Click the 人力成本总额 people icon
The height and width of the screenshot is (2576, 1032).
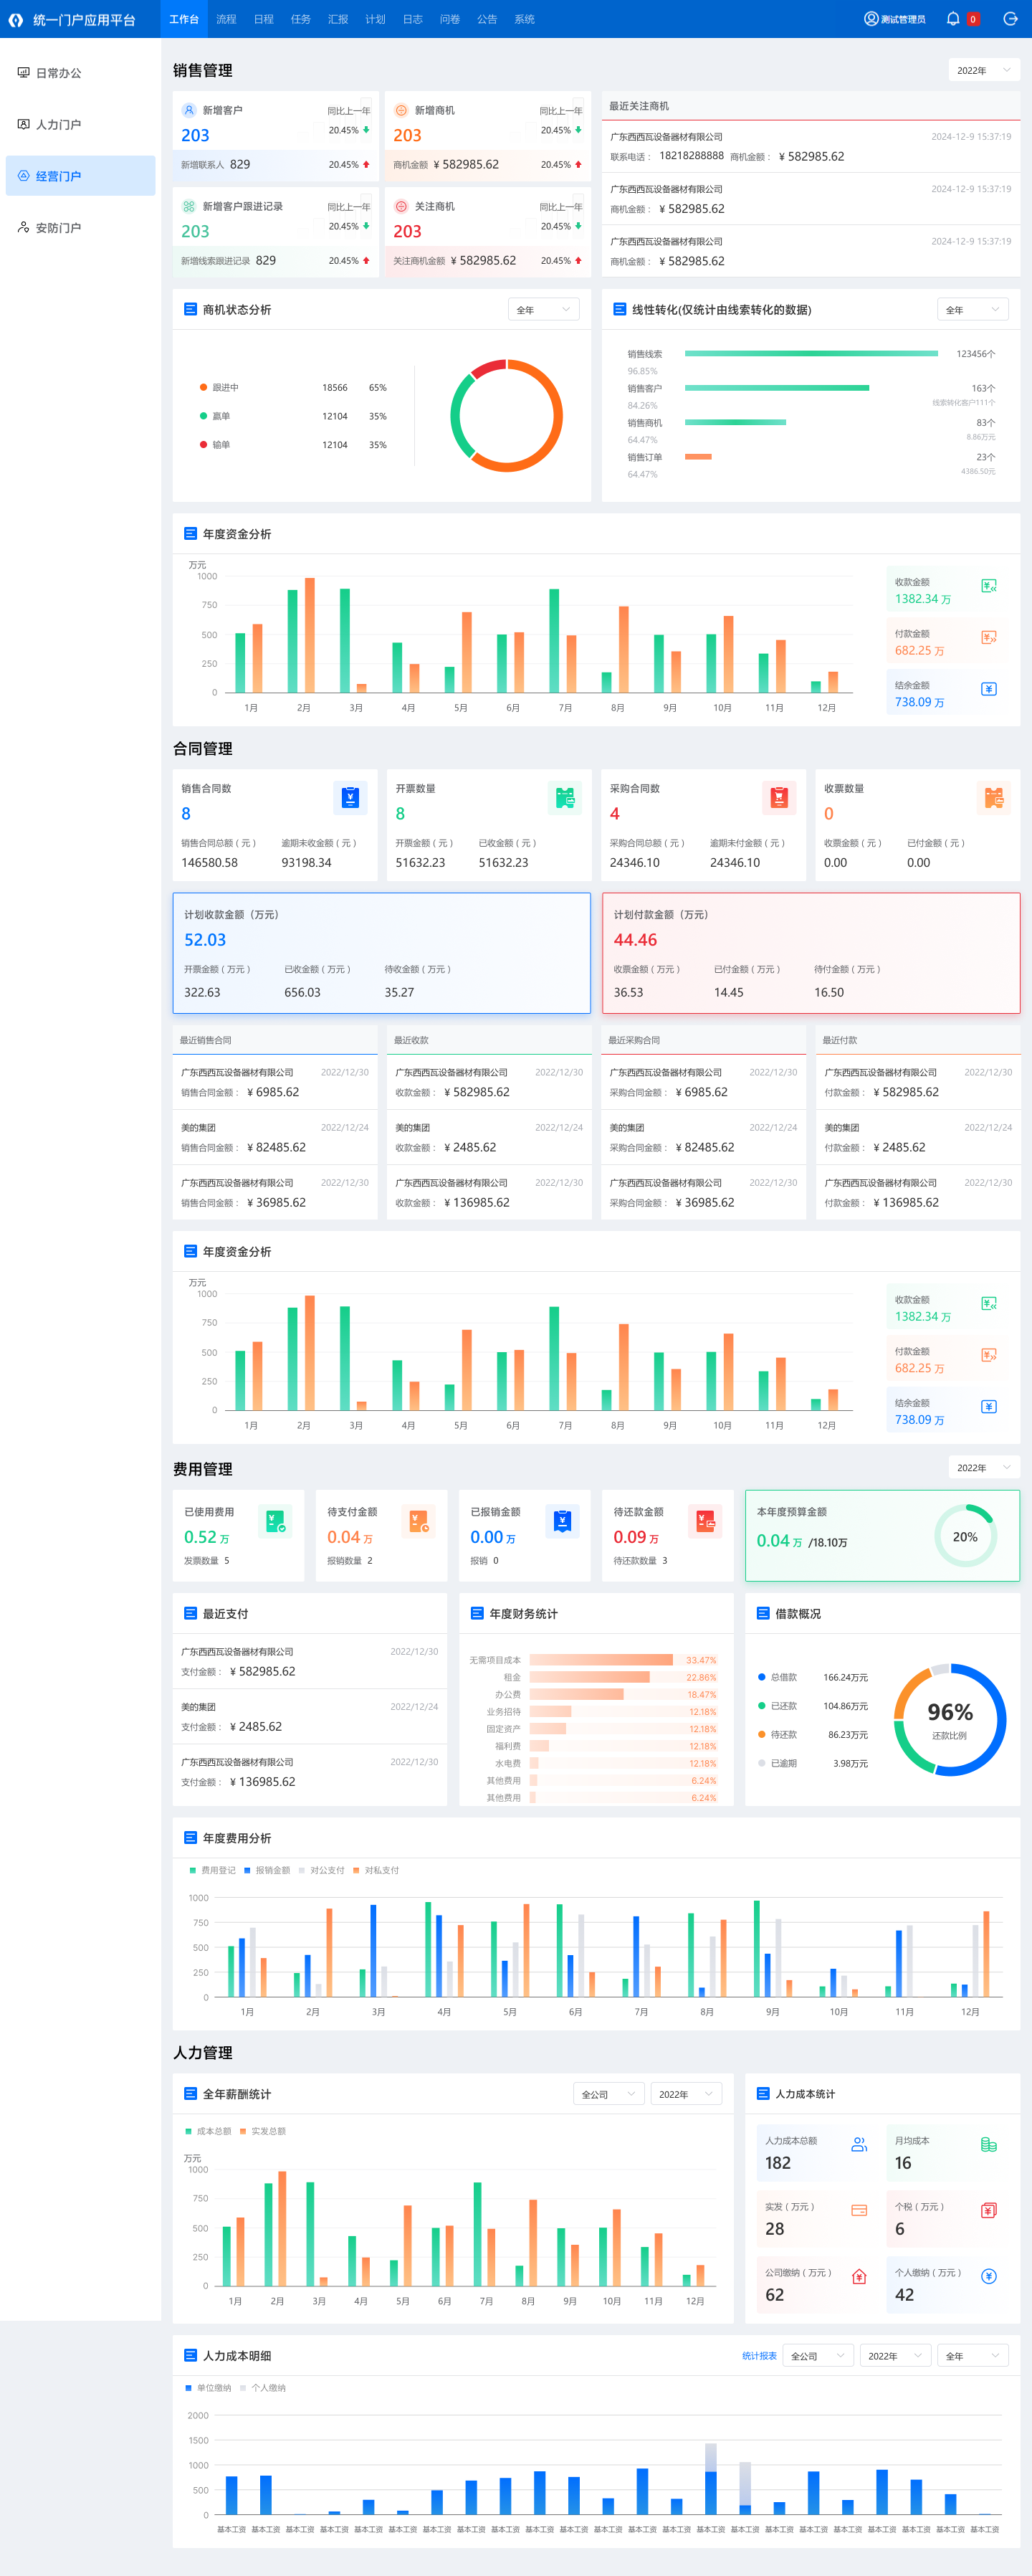pyautogui.click(x=858, y=2144)
